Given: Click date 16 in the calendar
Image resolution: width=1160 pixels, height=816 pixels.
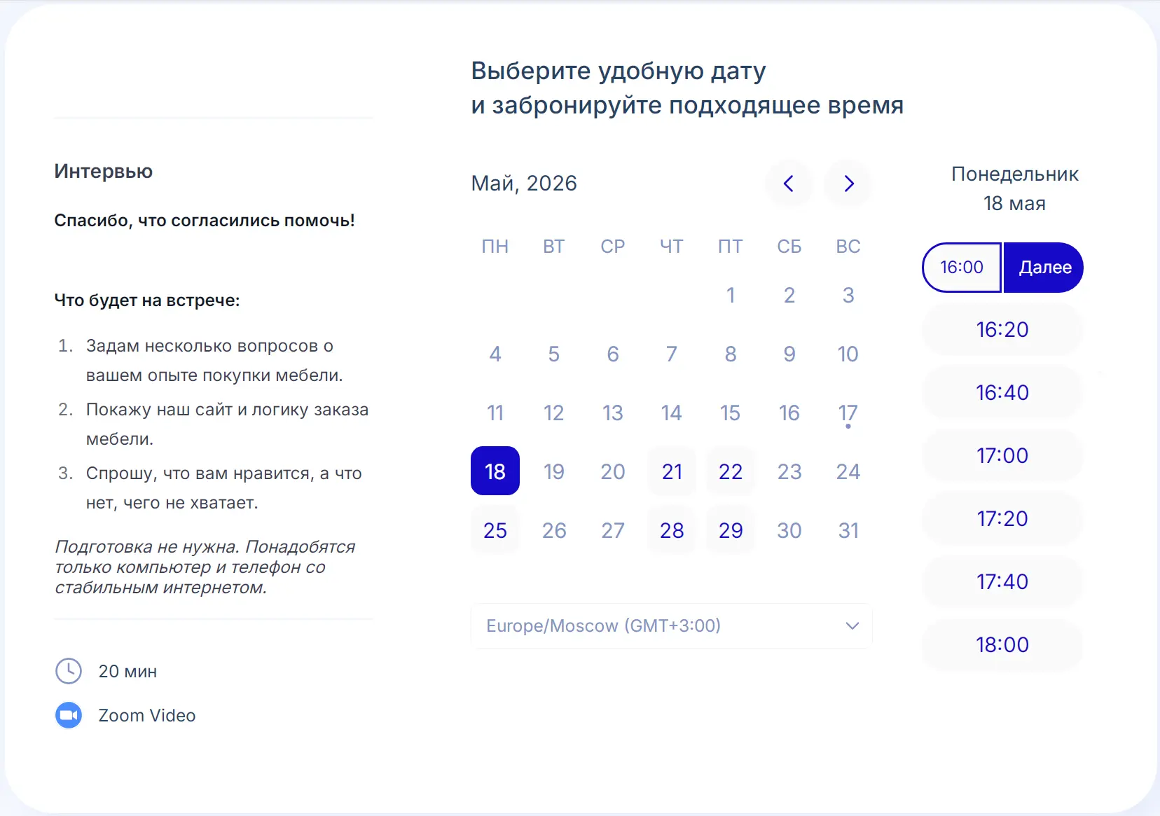Looking at the screenshot, I should tap(789, 413).
